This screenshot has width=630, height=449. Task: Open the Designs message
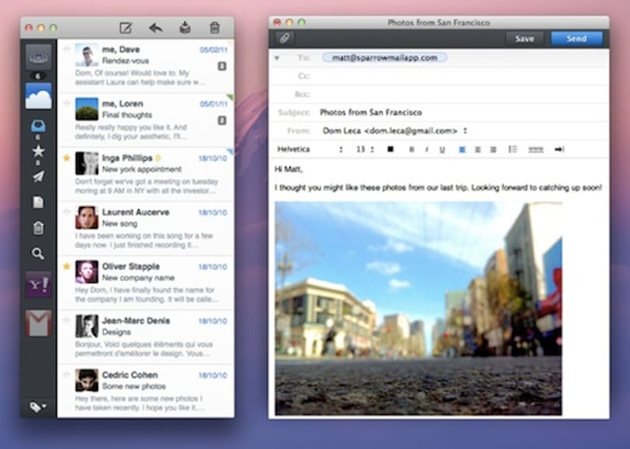(146, 337)
